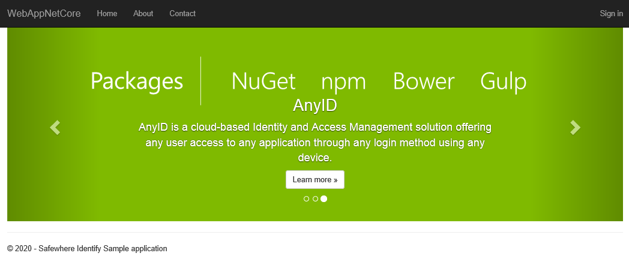The height and width of the screenshot is (268, 629).
Task: Click the Learn more » button
Action: (315, 179)
